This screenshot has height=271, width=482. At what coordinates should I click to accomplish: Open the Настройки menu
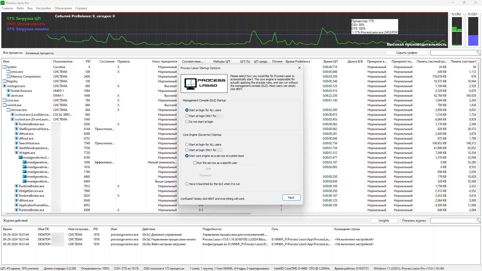click(43, 8)
